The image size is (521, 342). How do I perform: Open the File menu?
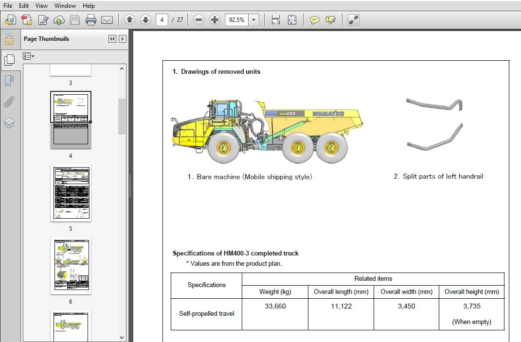pyautogui.click(x=8, y=6)
